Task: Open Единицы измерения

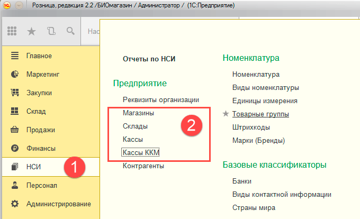Action: point(265,101)
